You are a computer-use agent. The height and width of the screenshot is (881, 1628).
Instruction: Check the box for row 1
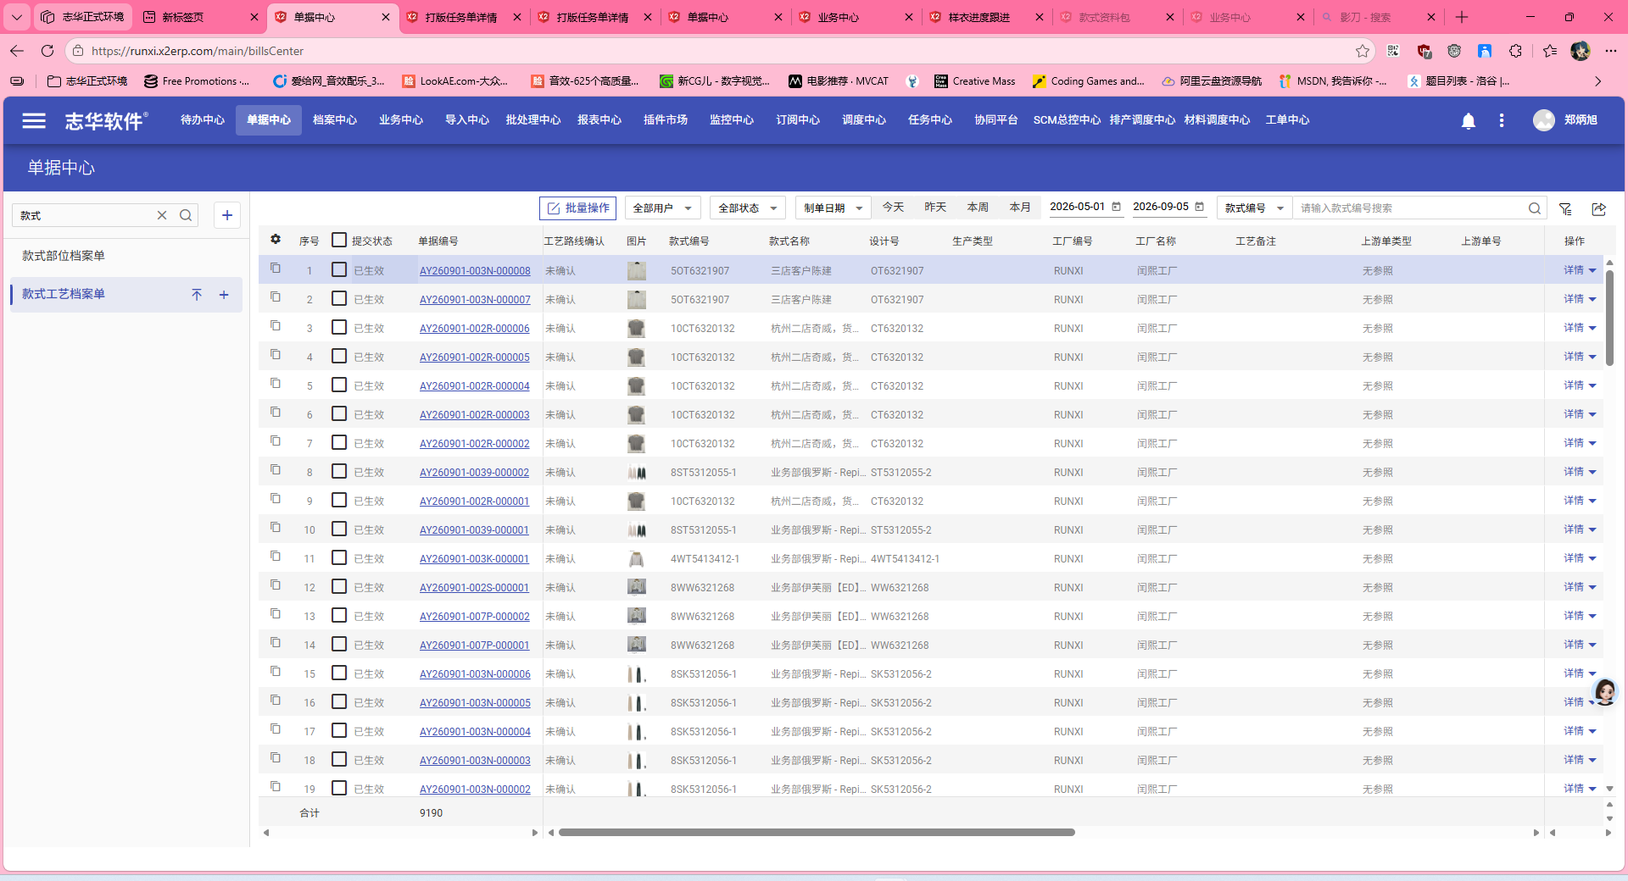(339, 269)
